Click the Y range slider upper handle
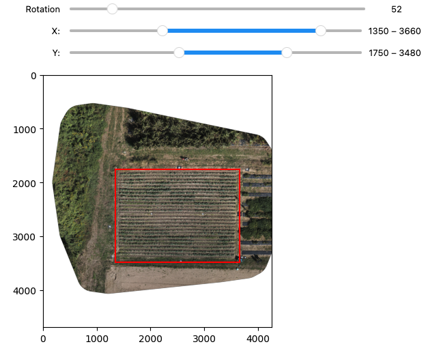This screenshot has width=428, height=351. [287, 53]
